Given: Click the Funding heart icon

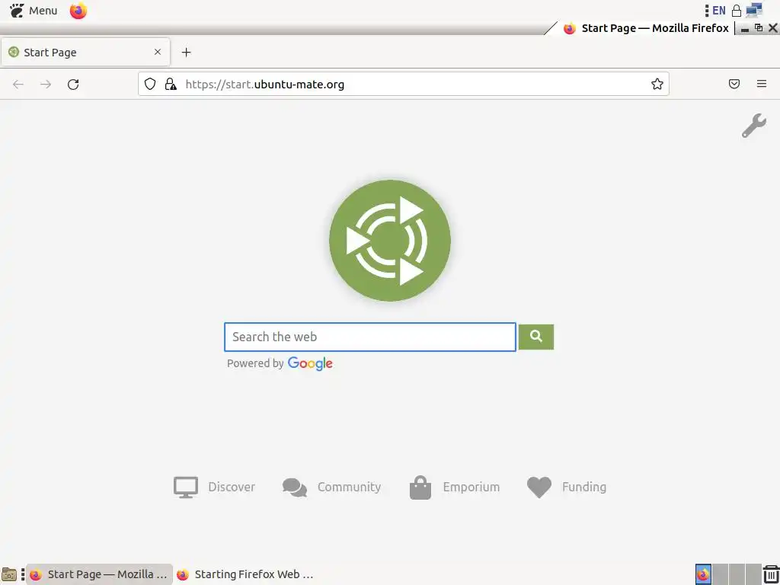Looking at the screenshot, I should 539,487.
